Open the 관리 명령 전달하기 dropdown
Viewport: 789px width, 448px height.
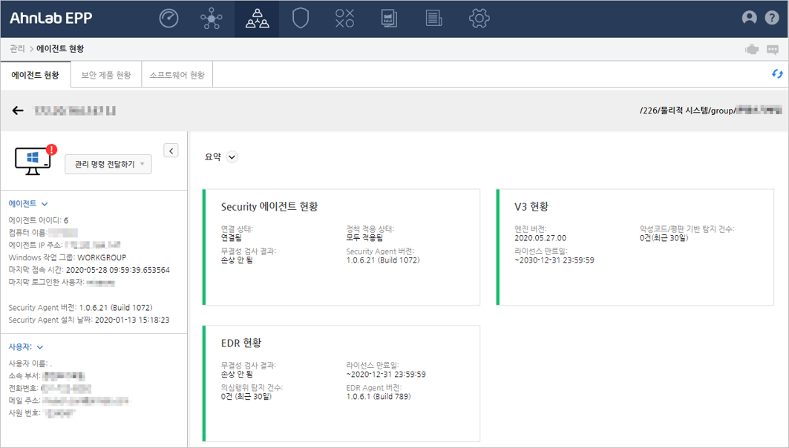click(108, 164)
